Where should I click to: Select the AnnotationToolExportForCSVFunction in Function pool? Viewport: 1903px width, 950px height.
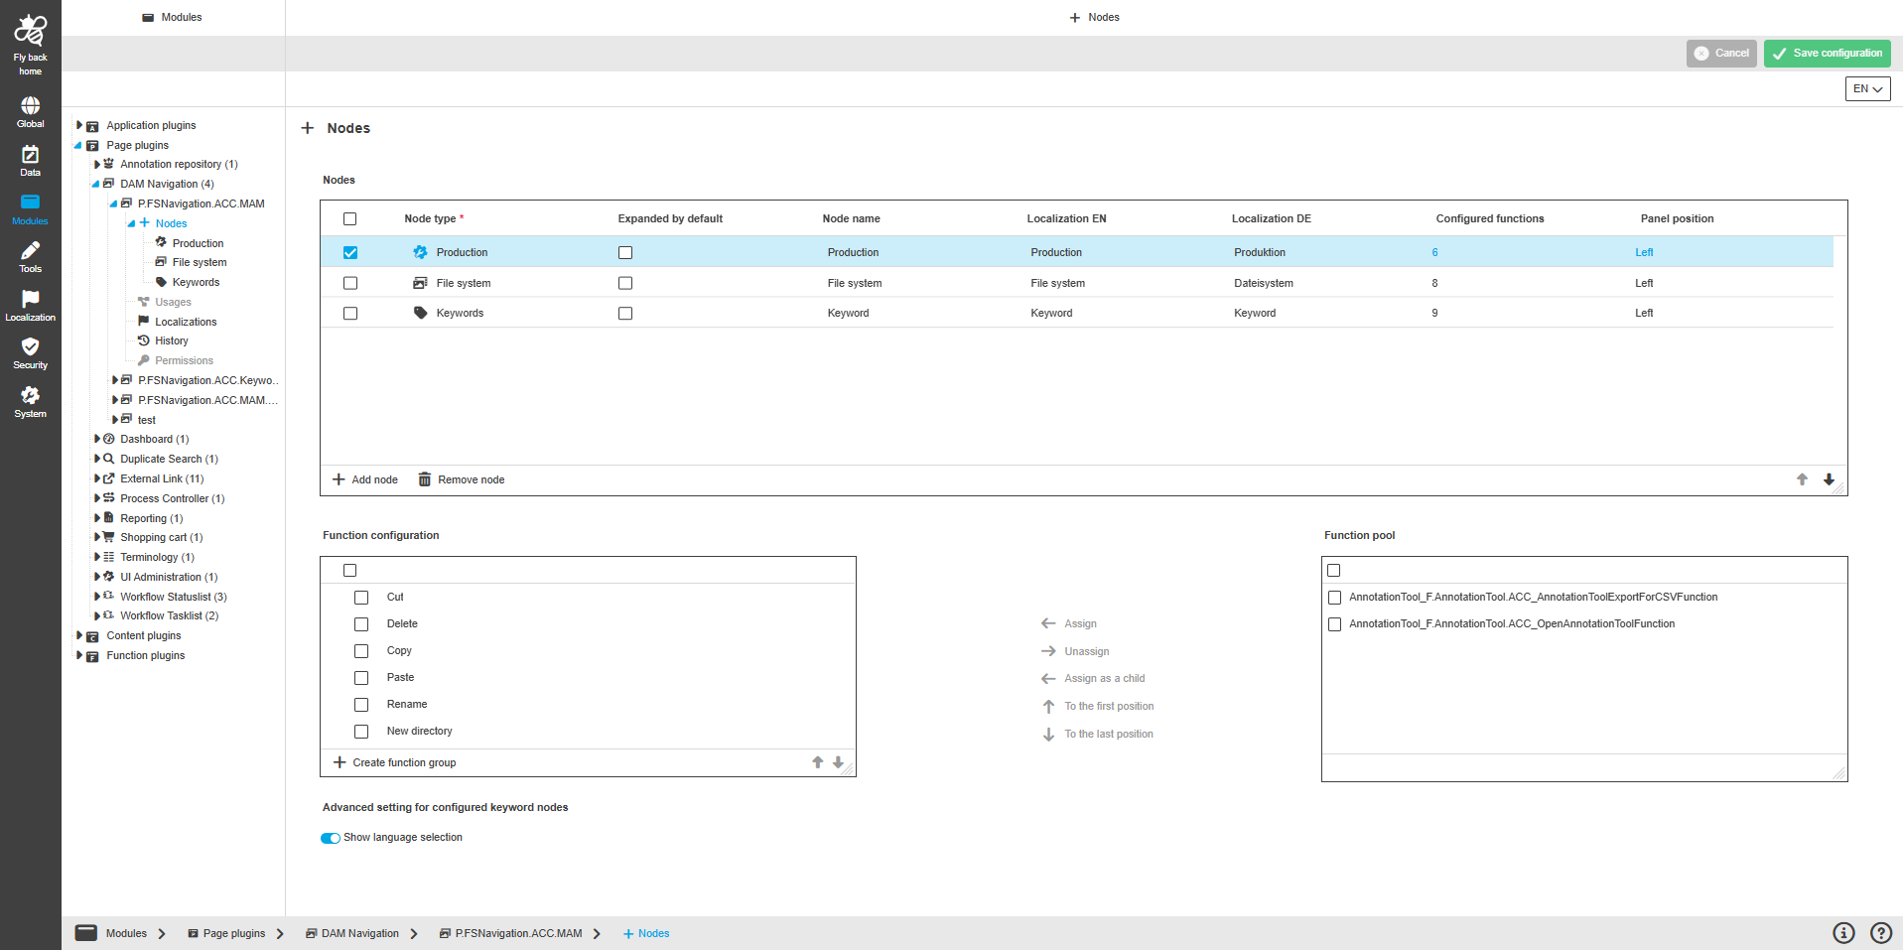[x=1334, y=597]
